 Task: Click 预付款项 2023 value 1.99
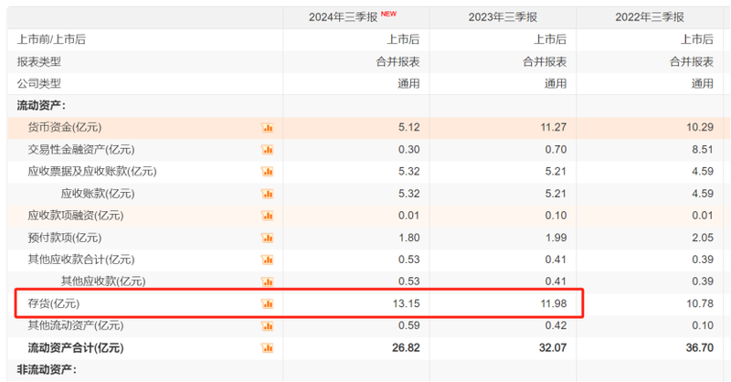coord(556,238)
